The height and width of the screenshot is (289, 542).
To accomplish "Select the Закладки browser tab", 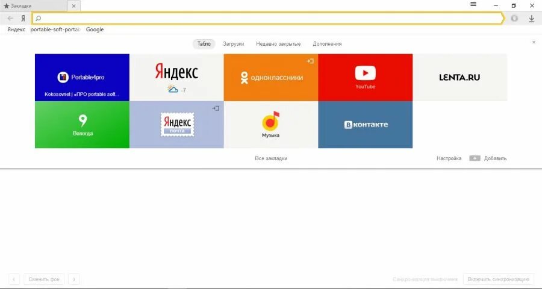I will [34, 6].
